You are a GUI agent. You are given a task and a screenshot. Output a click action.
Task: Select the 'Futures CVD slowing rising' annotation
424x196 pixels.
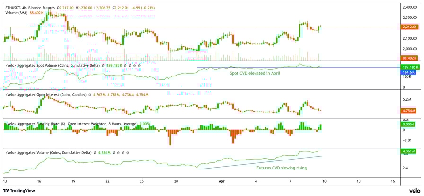281,168
